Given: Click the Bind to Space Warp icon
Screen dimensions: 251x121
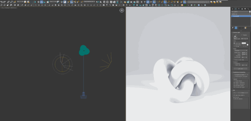Looking at the screenshot, I should click(15, 2).
